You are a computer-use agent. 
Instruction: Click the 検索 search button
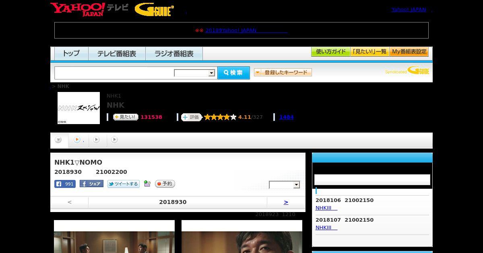(x=233, y=73)
